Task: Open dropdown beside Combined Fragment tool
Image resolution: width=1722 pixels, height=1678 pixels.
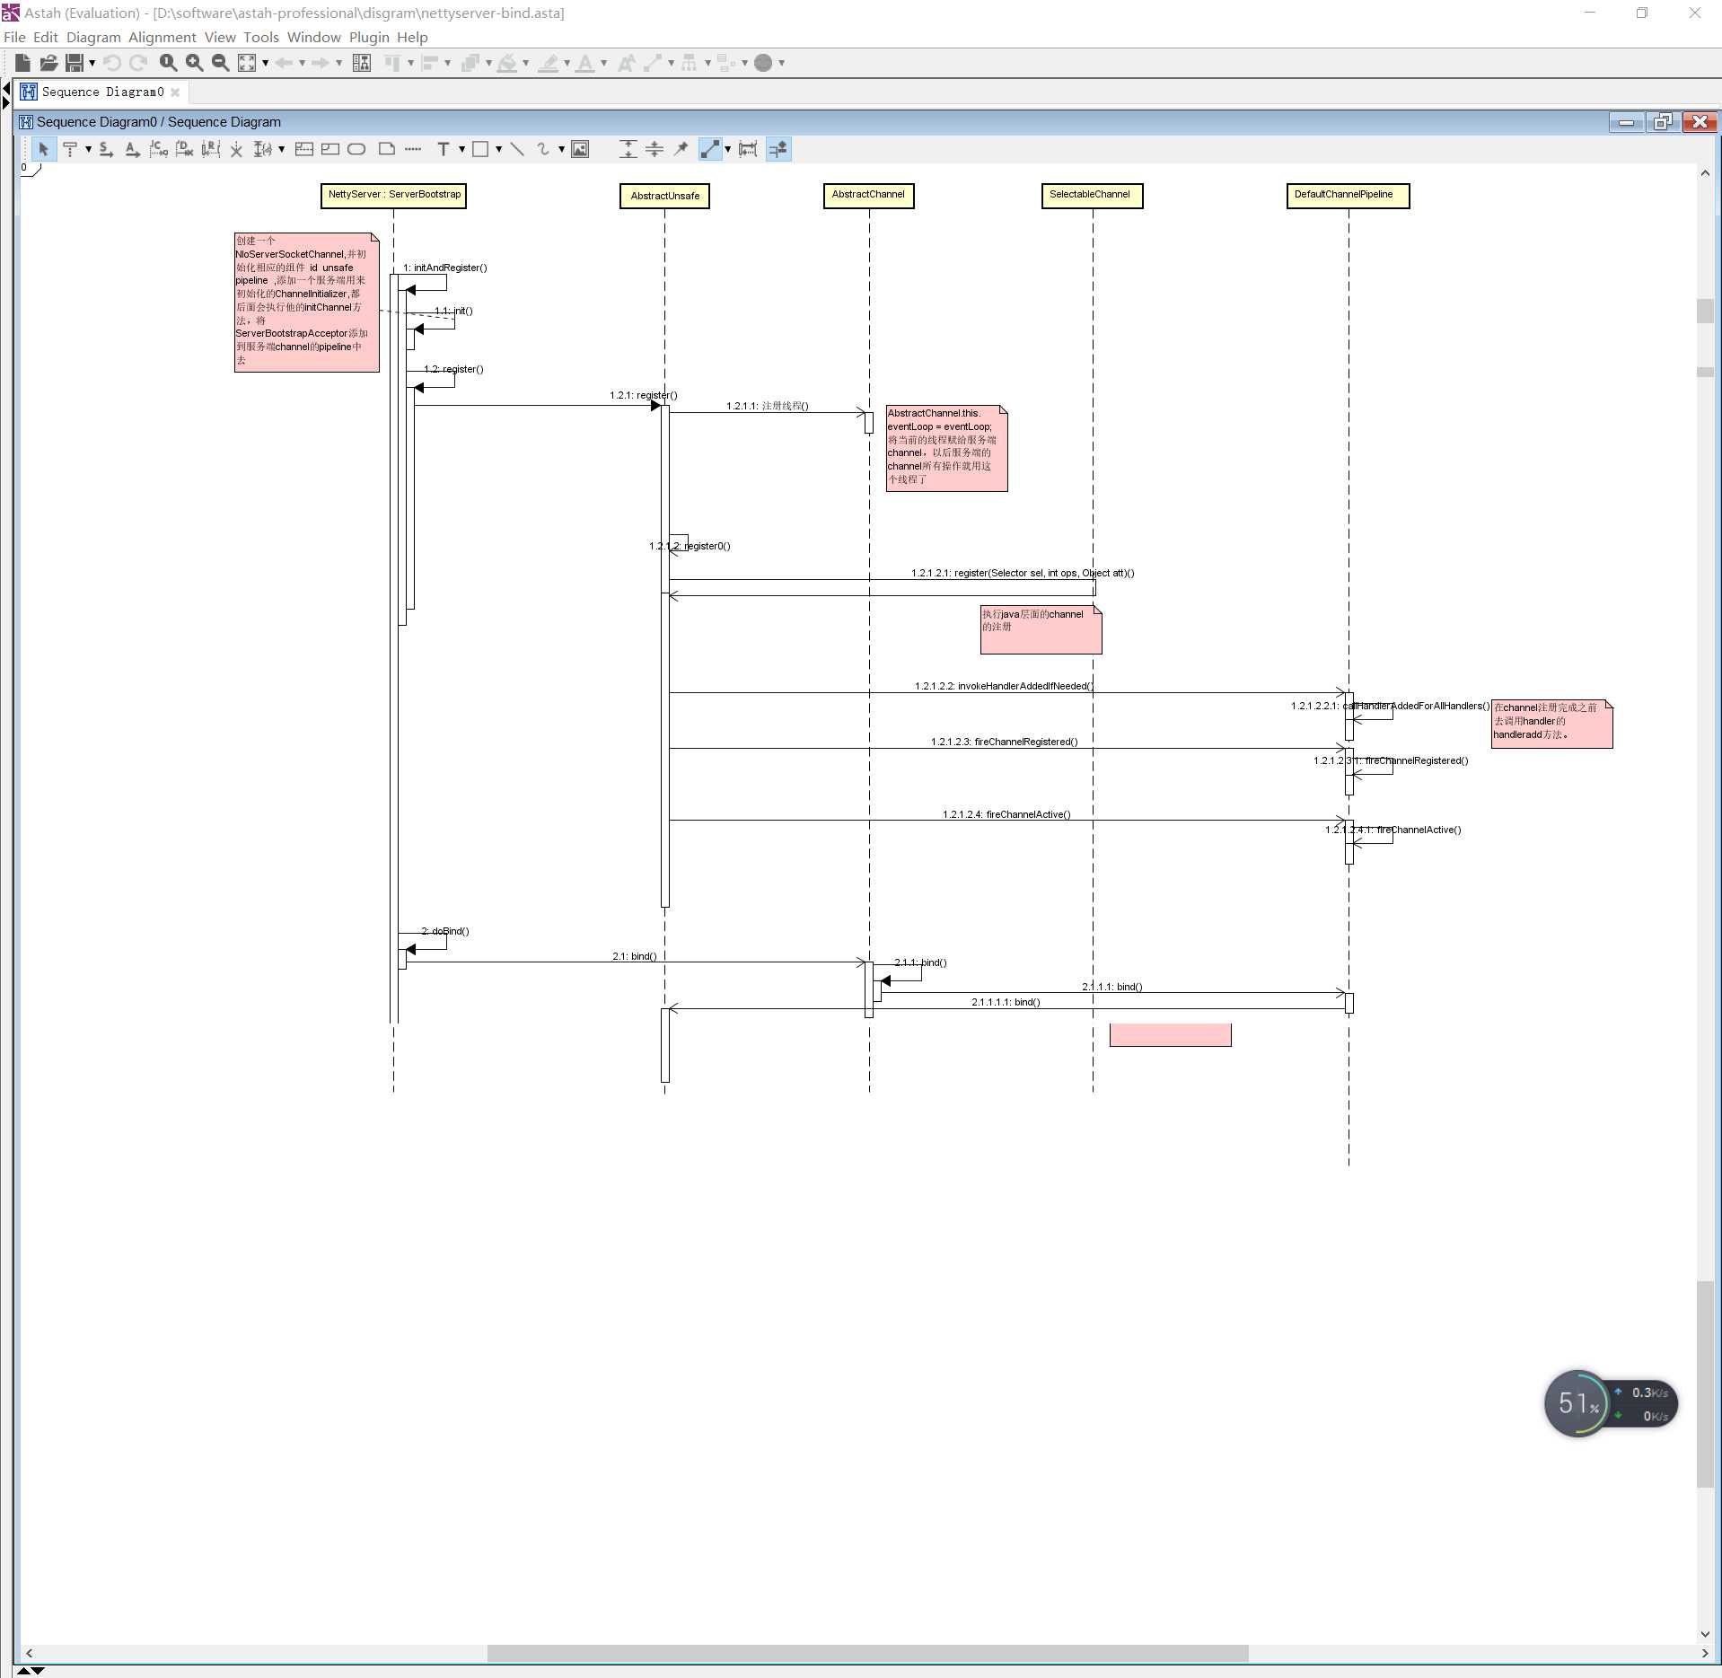Action: [281, 149]
